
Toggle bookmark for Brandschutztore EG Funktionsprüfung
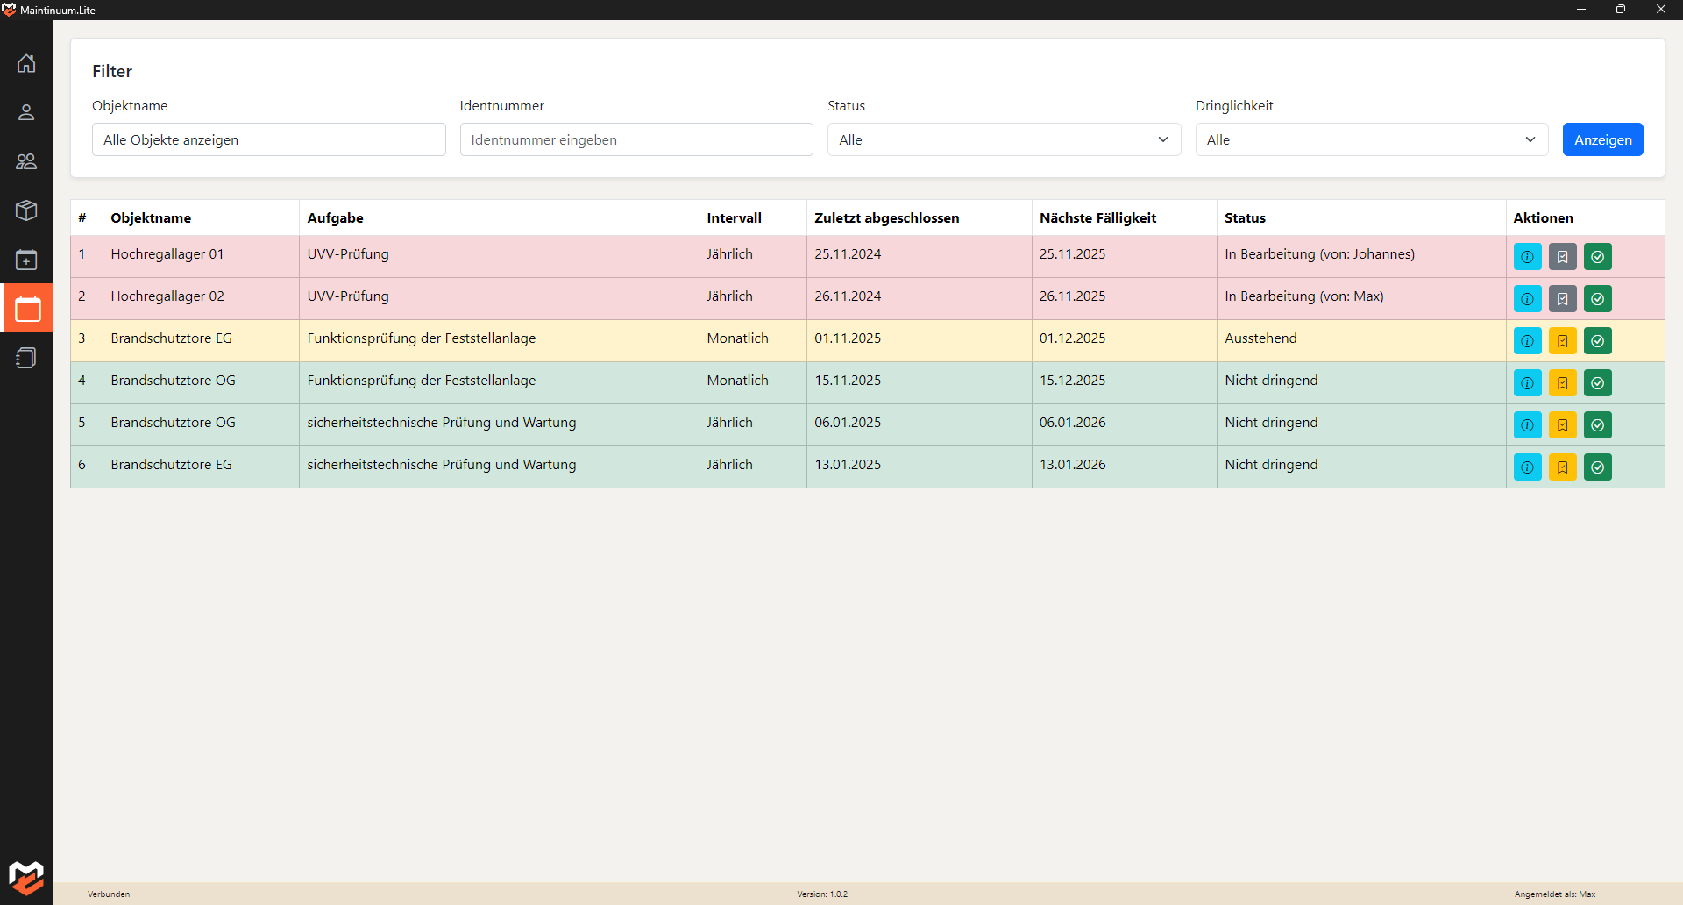pyautogui.click(x=1562, y=341)
